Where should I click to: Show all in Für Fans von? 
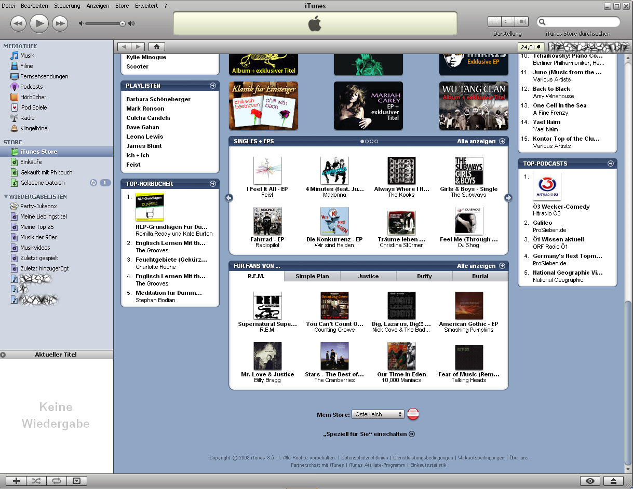(481, 266)
